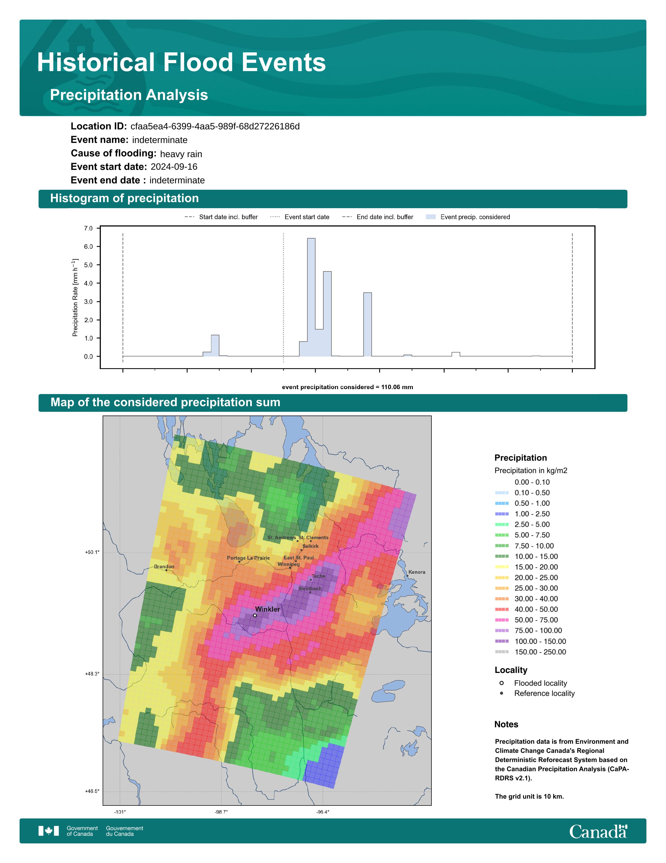Click the Kenora label on the map
The image size is (666, 863).
tap(417, 572)
